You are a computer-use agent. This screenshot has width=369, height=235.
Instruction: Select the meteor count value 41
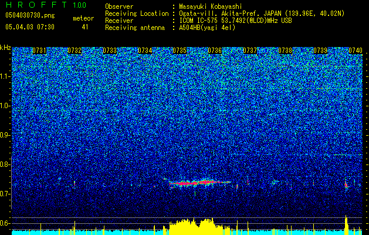click(85, 27)
